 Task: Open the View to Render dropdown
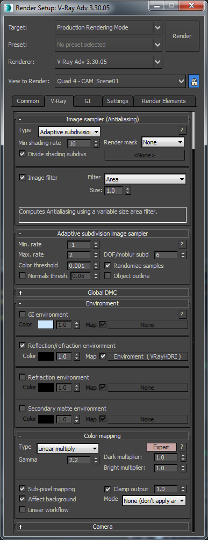120,82
